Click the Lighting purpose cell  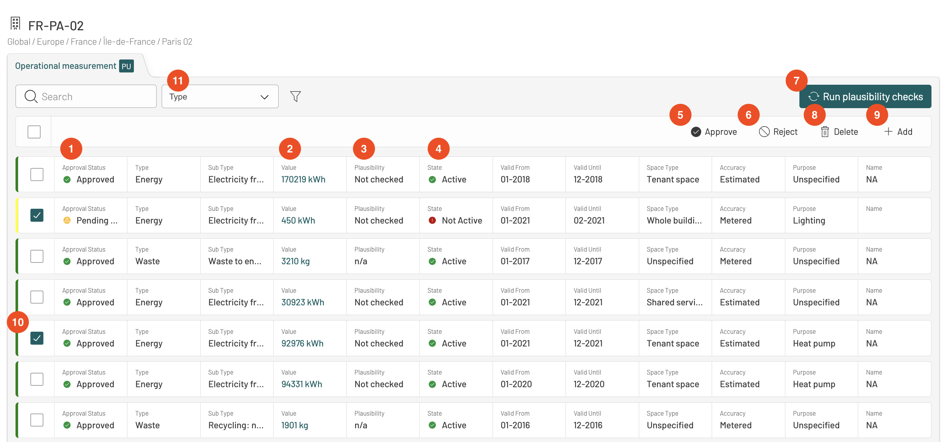point(821,215)
